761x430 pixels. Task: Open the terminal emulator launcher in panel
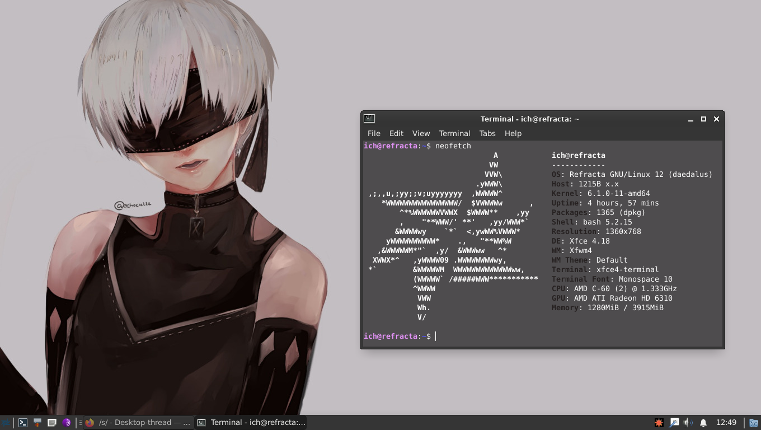click(23, 423)
